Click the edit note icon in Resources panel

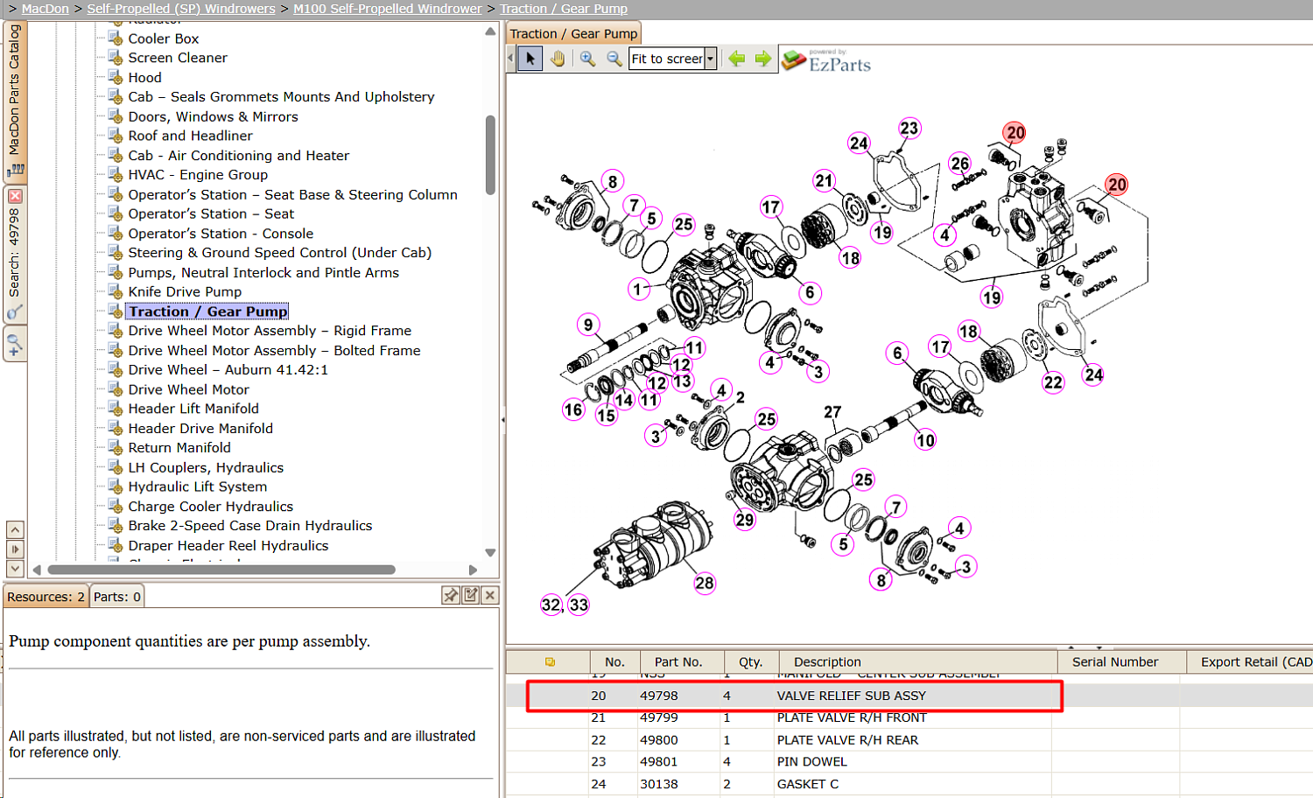pyautogui.click(x=471, y=595)
